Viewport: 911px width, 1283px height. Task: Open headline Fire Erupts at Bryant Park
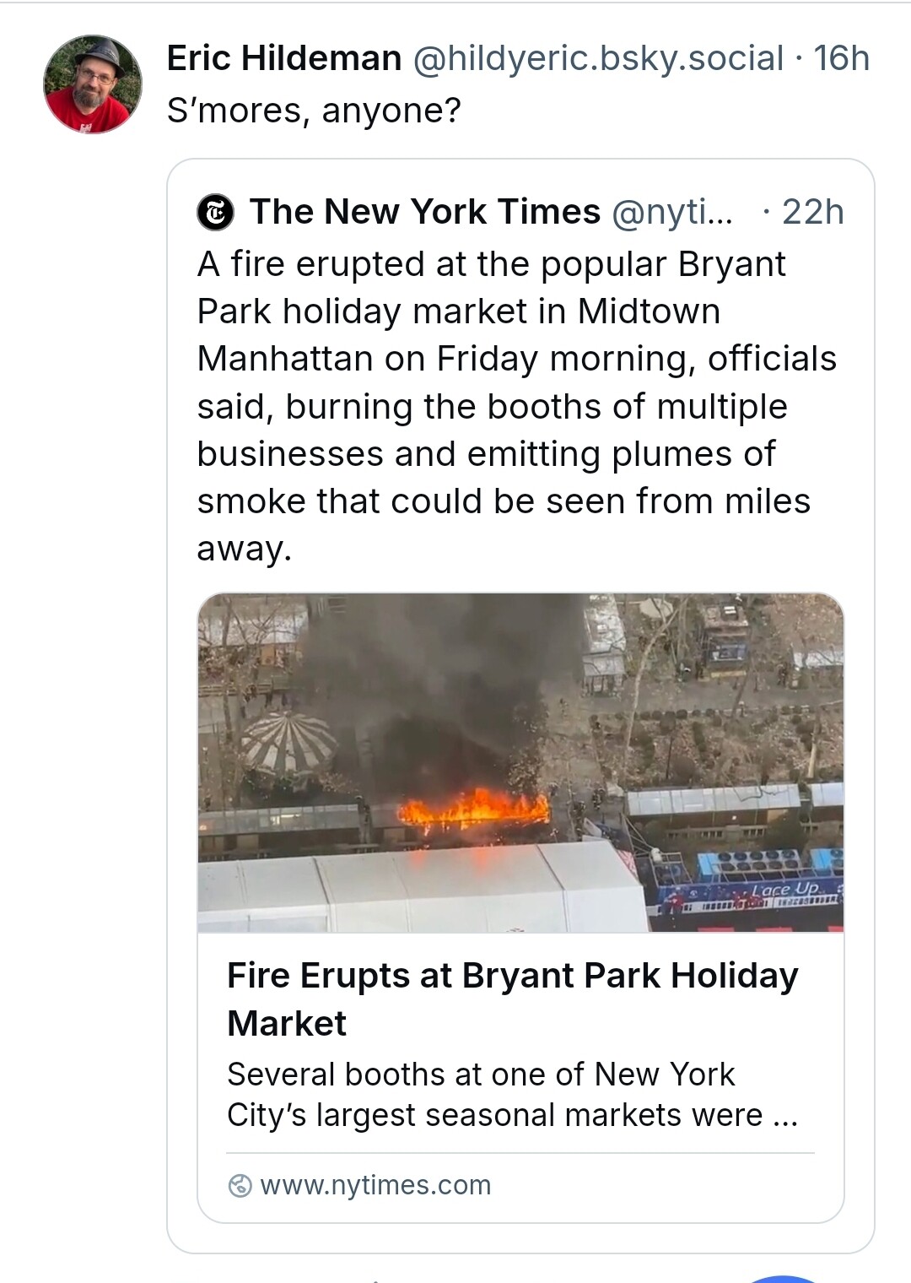(x=513, y=999)
